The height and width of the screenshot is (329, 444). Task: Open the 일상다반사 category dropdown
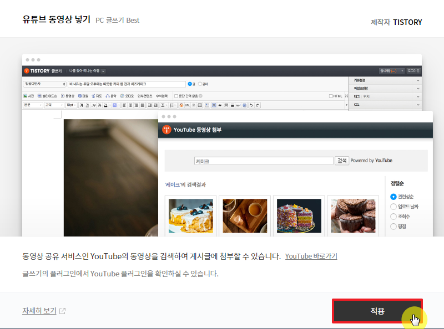coord(44,84)
